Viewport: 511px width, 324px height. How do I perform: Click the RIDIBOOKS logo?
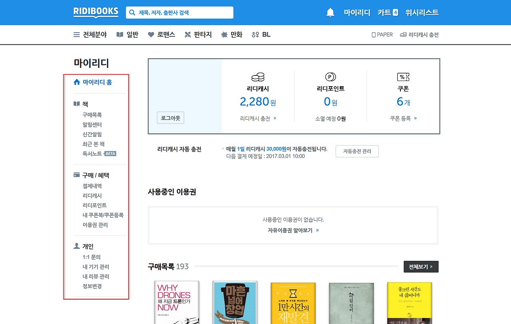pyautogui.click(x=96, y=12)
